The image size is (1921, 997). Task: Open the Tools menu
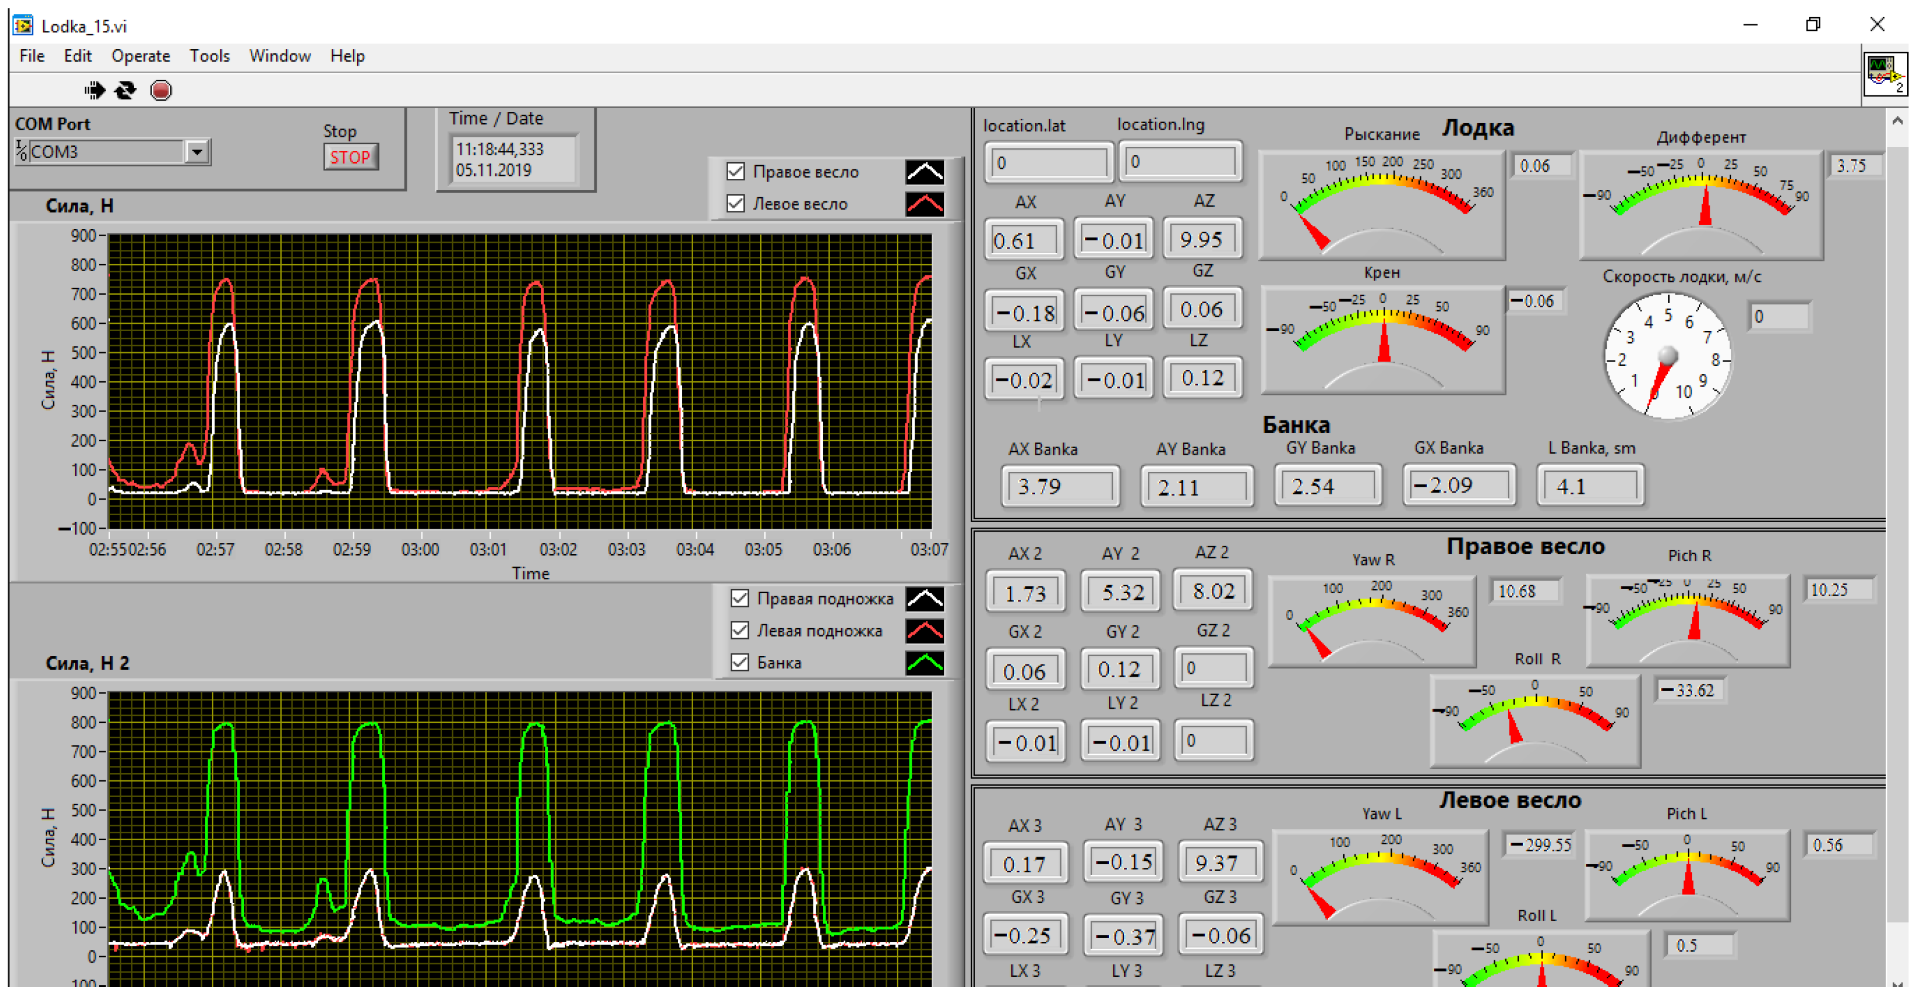coord(209,56)
